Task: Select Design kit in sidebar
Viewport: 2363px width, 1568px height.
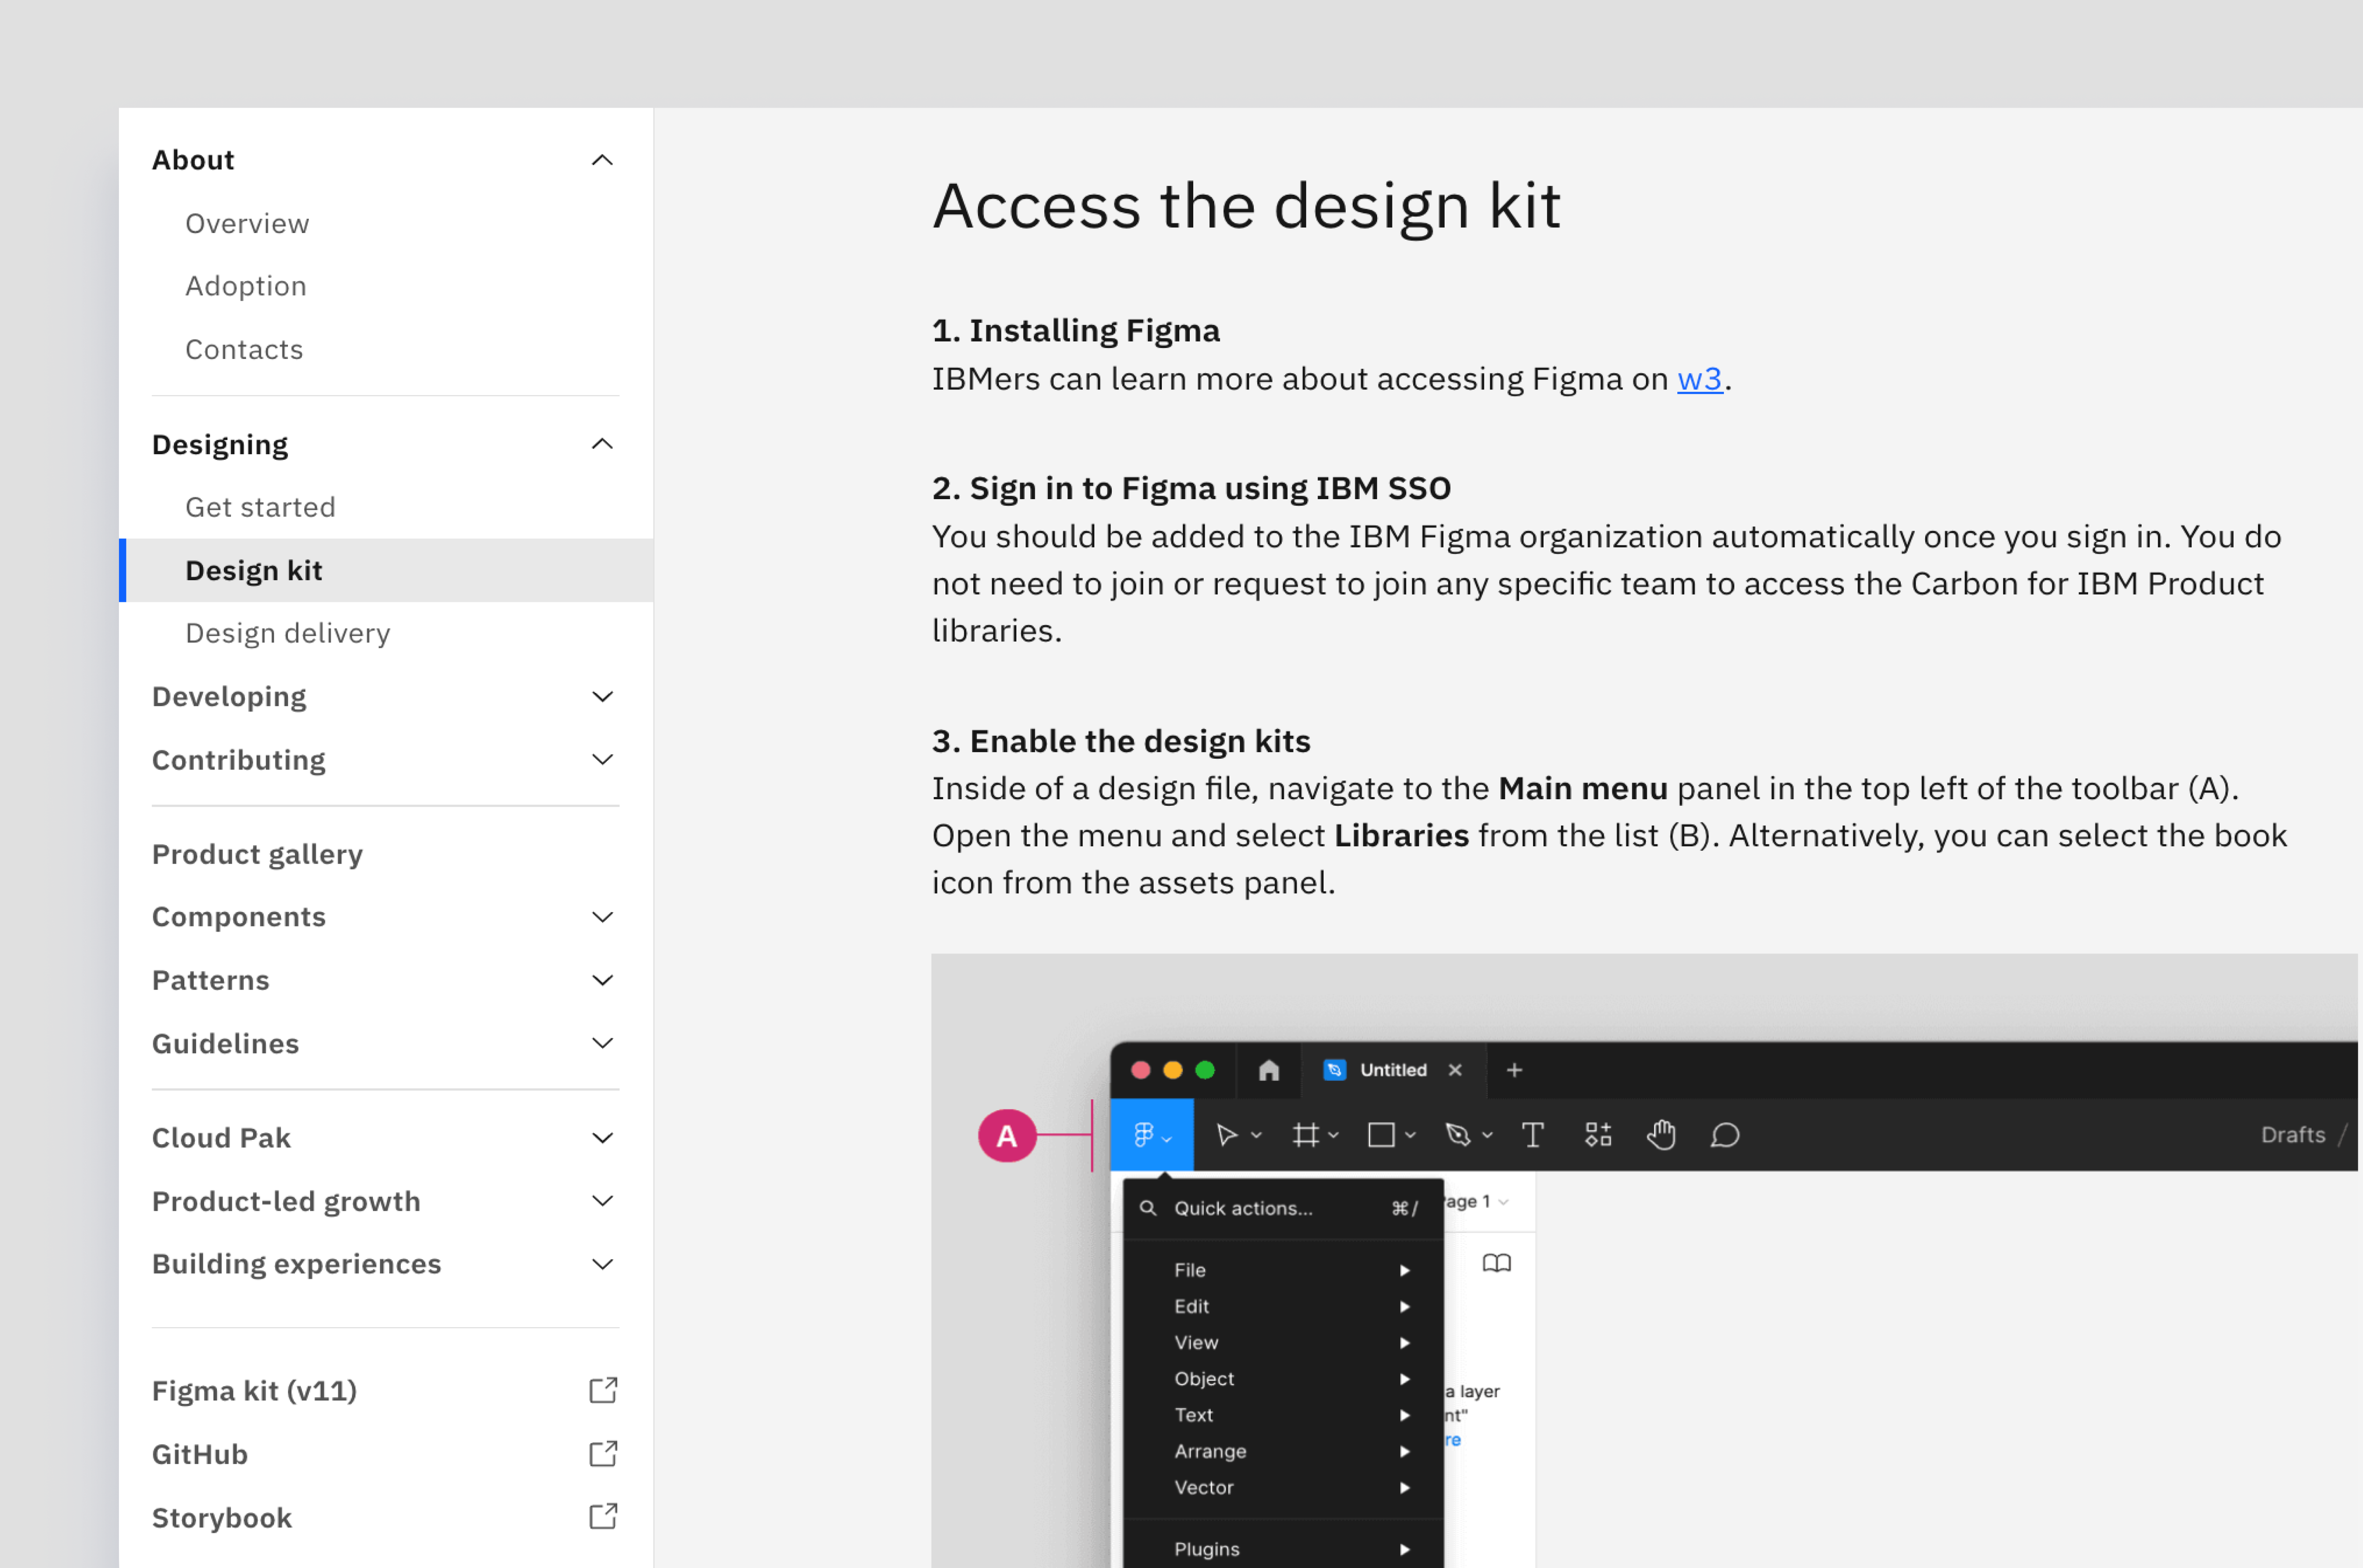Action: pos(385,570)
